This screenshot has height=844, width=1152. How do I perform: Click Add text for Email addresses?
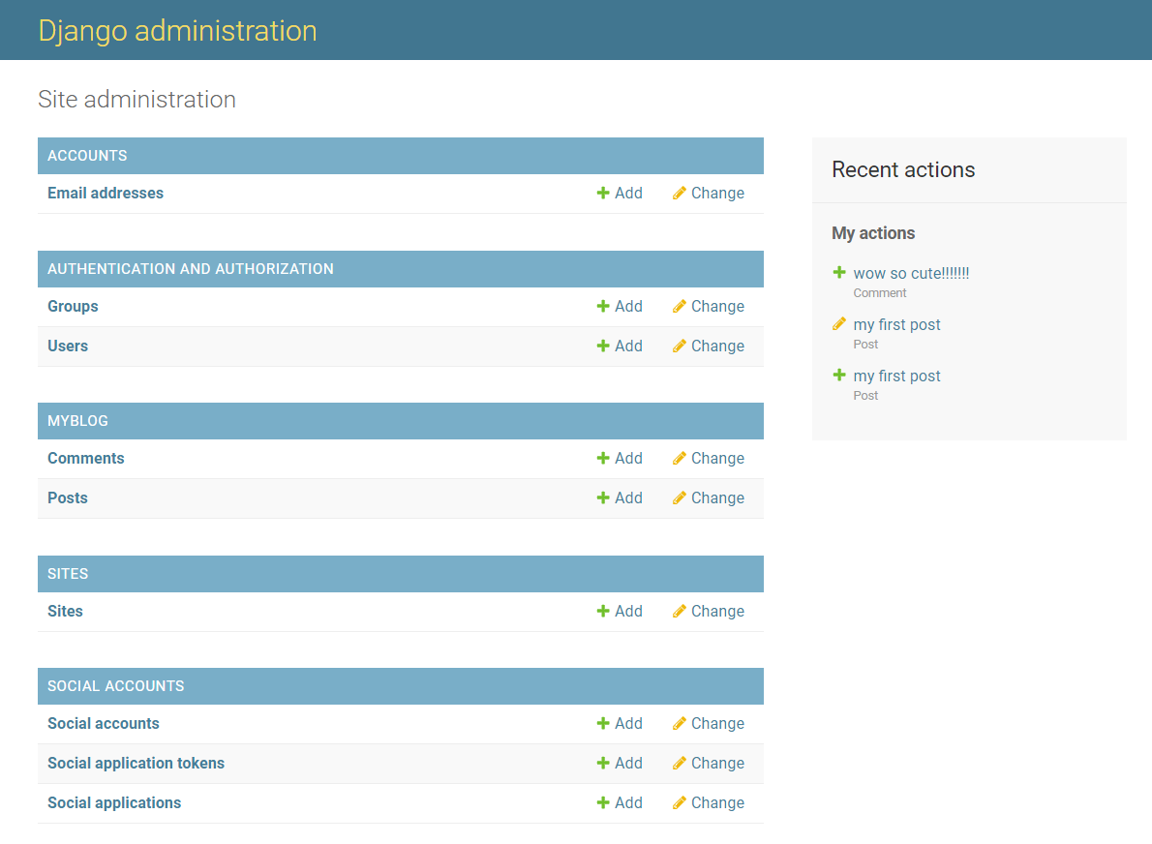[629, 194]
